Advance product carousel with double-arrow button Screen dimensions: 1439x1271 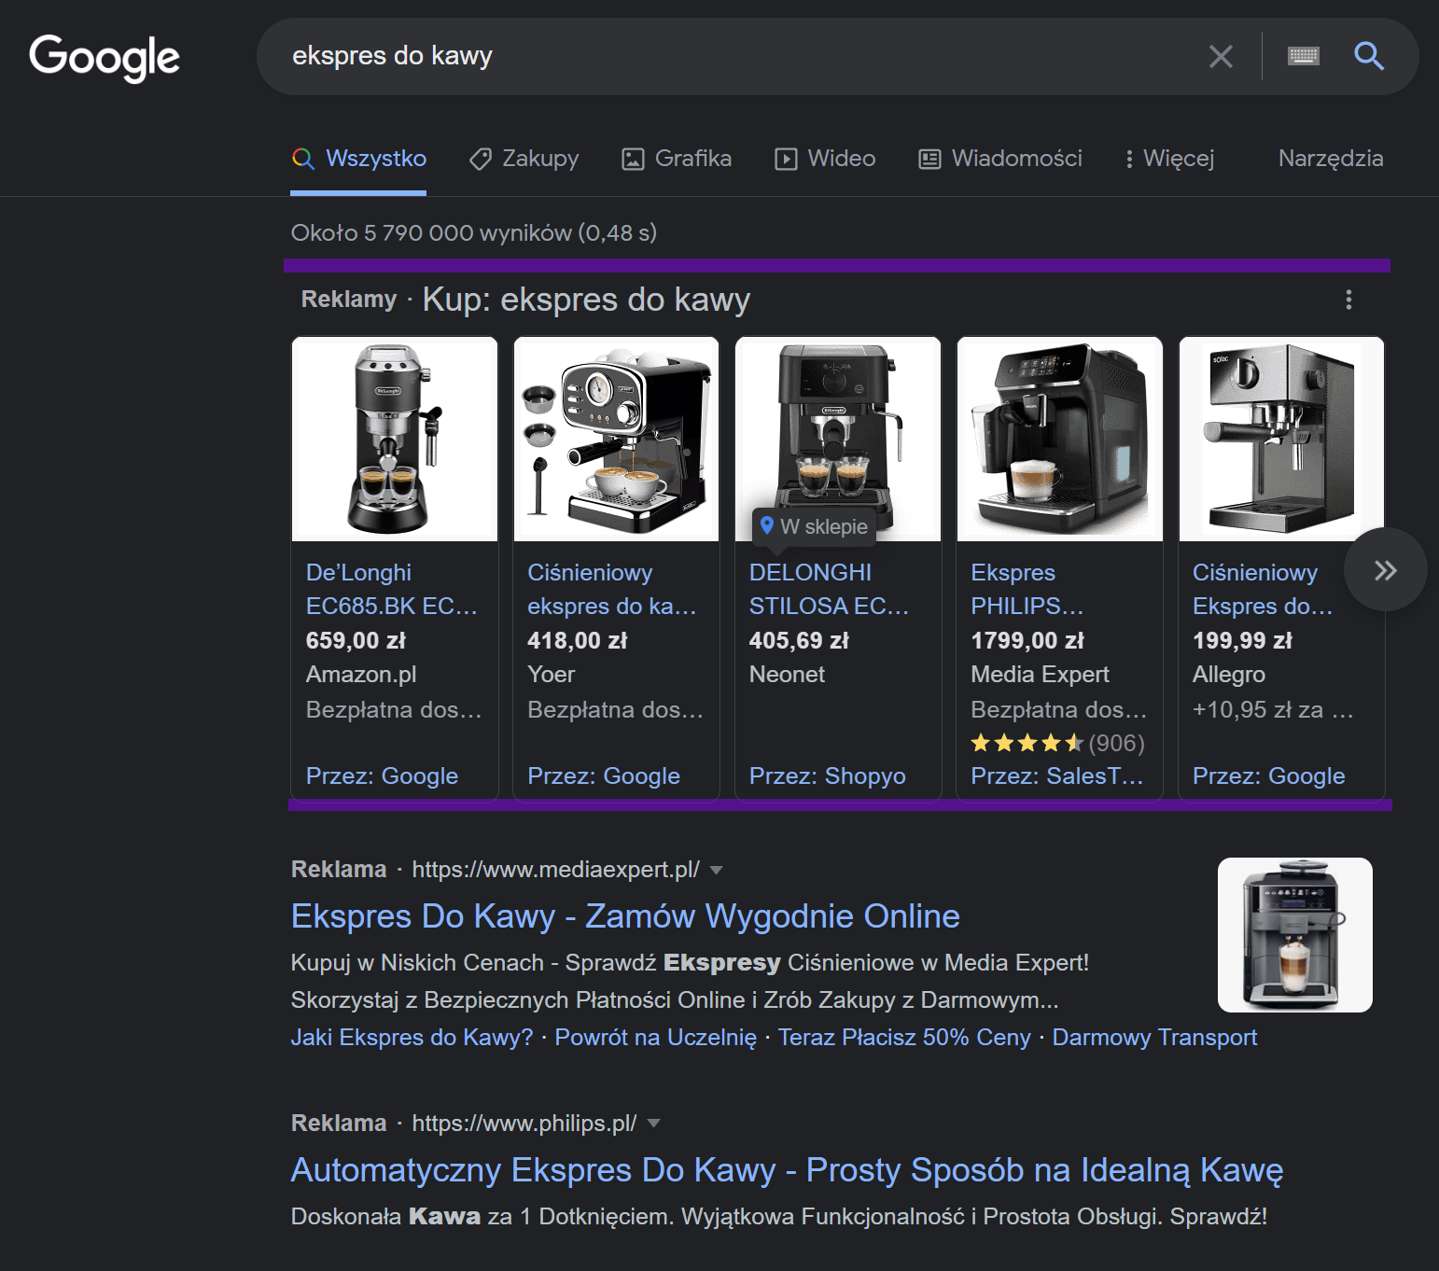[1385, 570]
